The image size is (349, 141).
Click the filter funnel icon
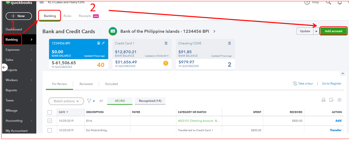coord(89,101)
